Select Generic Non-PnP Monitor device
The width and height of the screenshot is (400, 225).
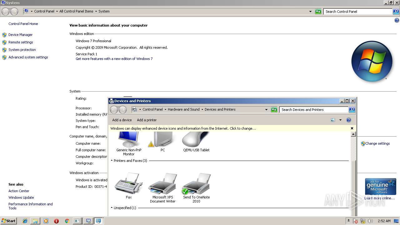coord(129,144)
